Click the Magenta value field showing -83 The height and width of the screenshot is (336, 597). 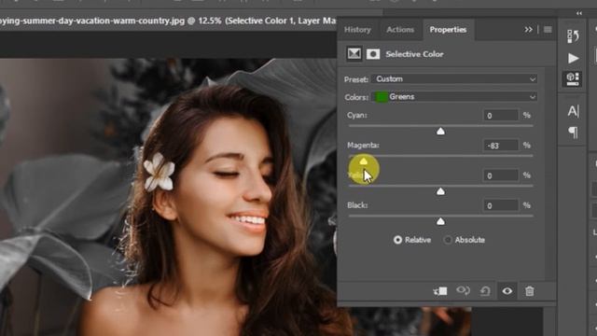(x=500, y=146)
